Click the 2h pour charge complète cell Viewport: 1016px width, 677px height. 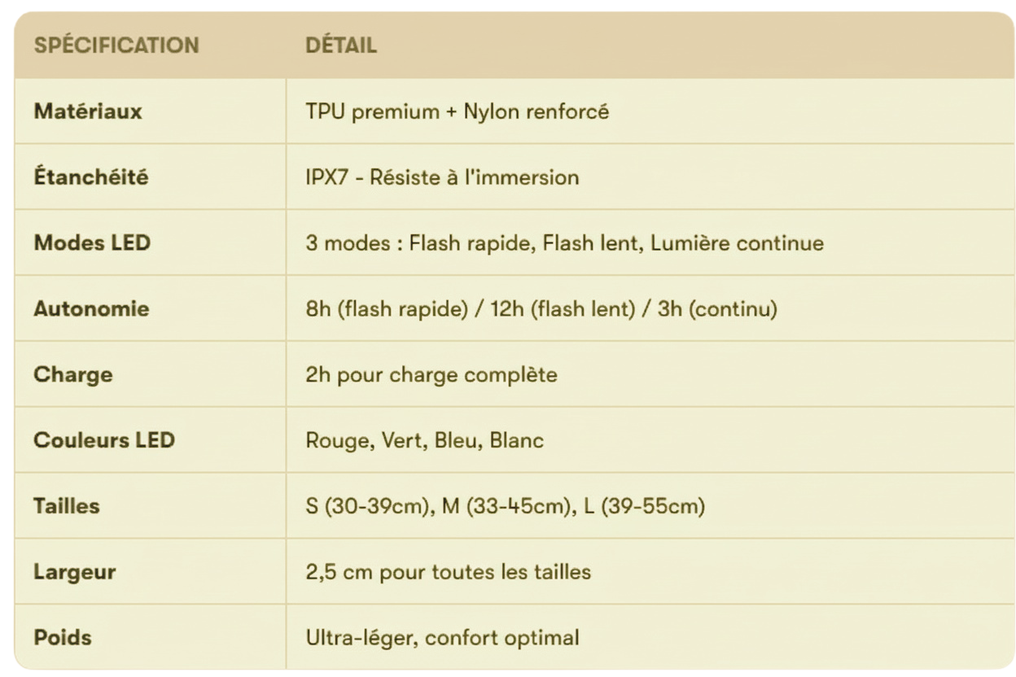431,374
